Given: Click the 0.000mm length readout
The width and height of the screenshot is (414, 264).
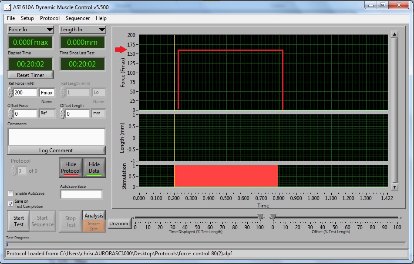Looking at the screenshot, I should pyautogui.click(x=82, y=42).
